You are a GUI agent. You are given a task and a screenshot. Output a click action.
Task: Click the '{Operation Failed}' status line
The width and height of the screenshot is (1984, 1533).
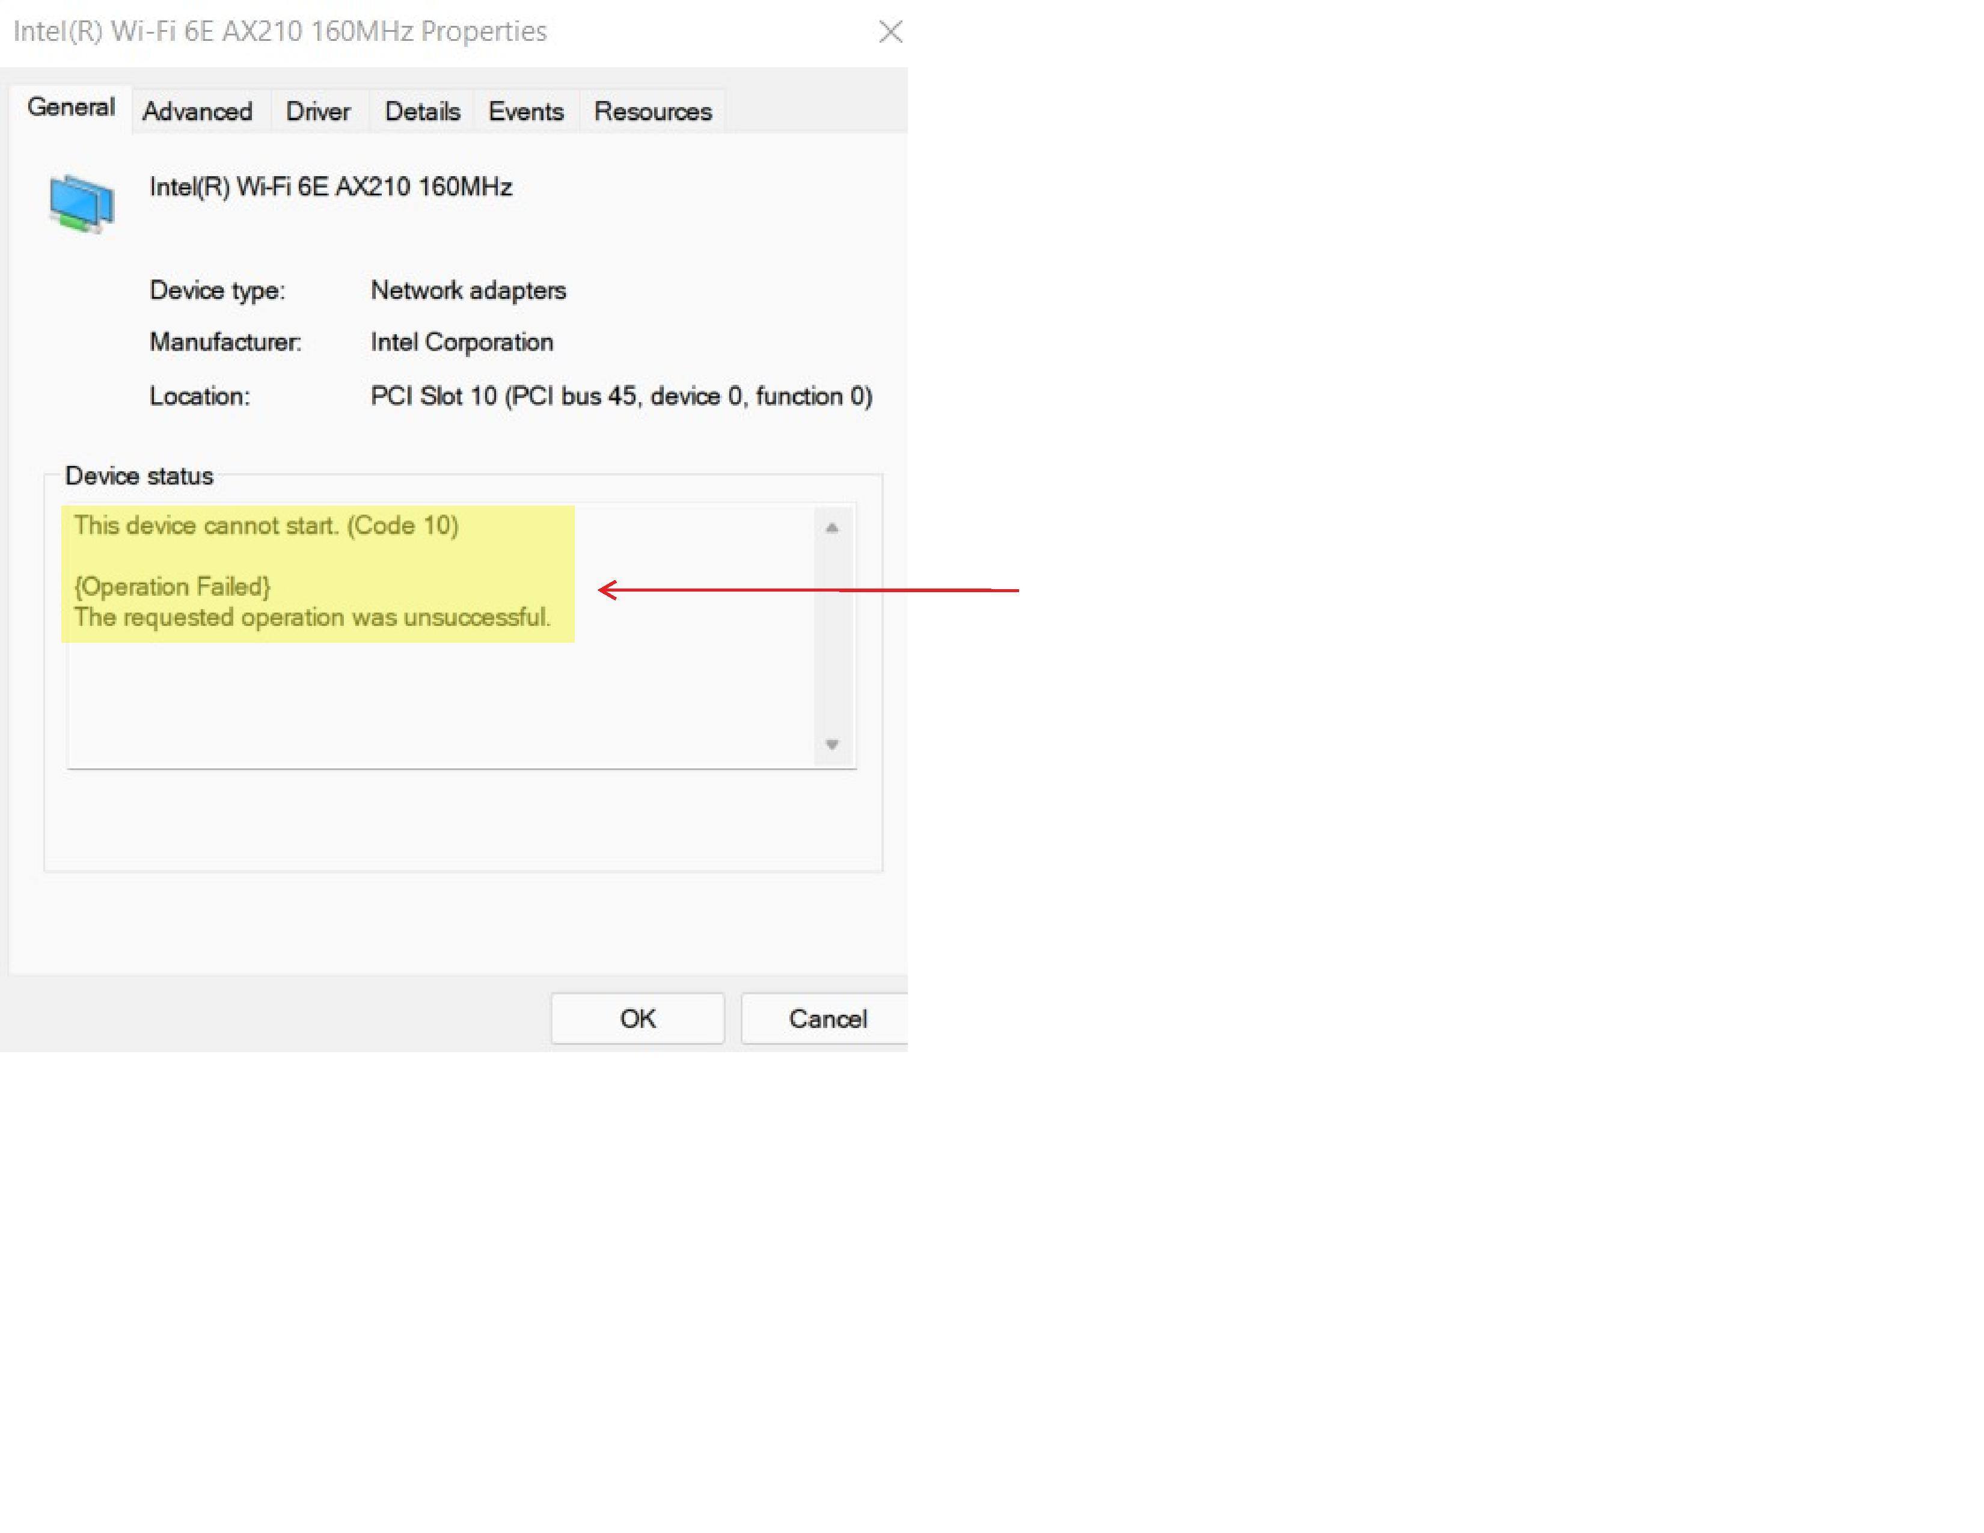[173, 587]
